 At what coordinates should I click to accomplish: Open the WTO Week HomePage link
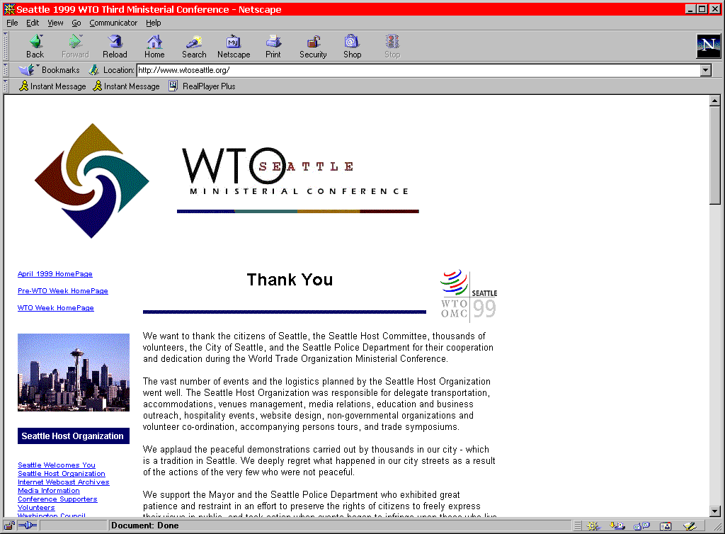point(55,308)
